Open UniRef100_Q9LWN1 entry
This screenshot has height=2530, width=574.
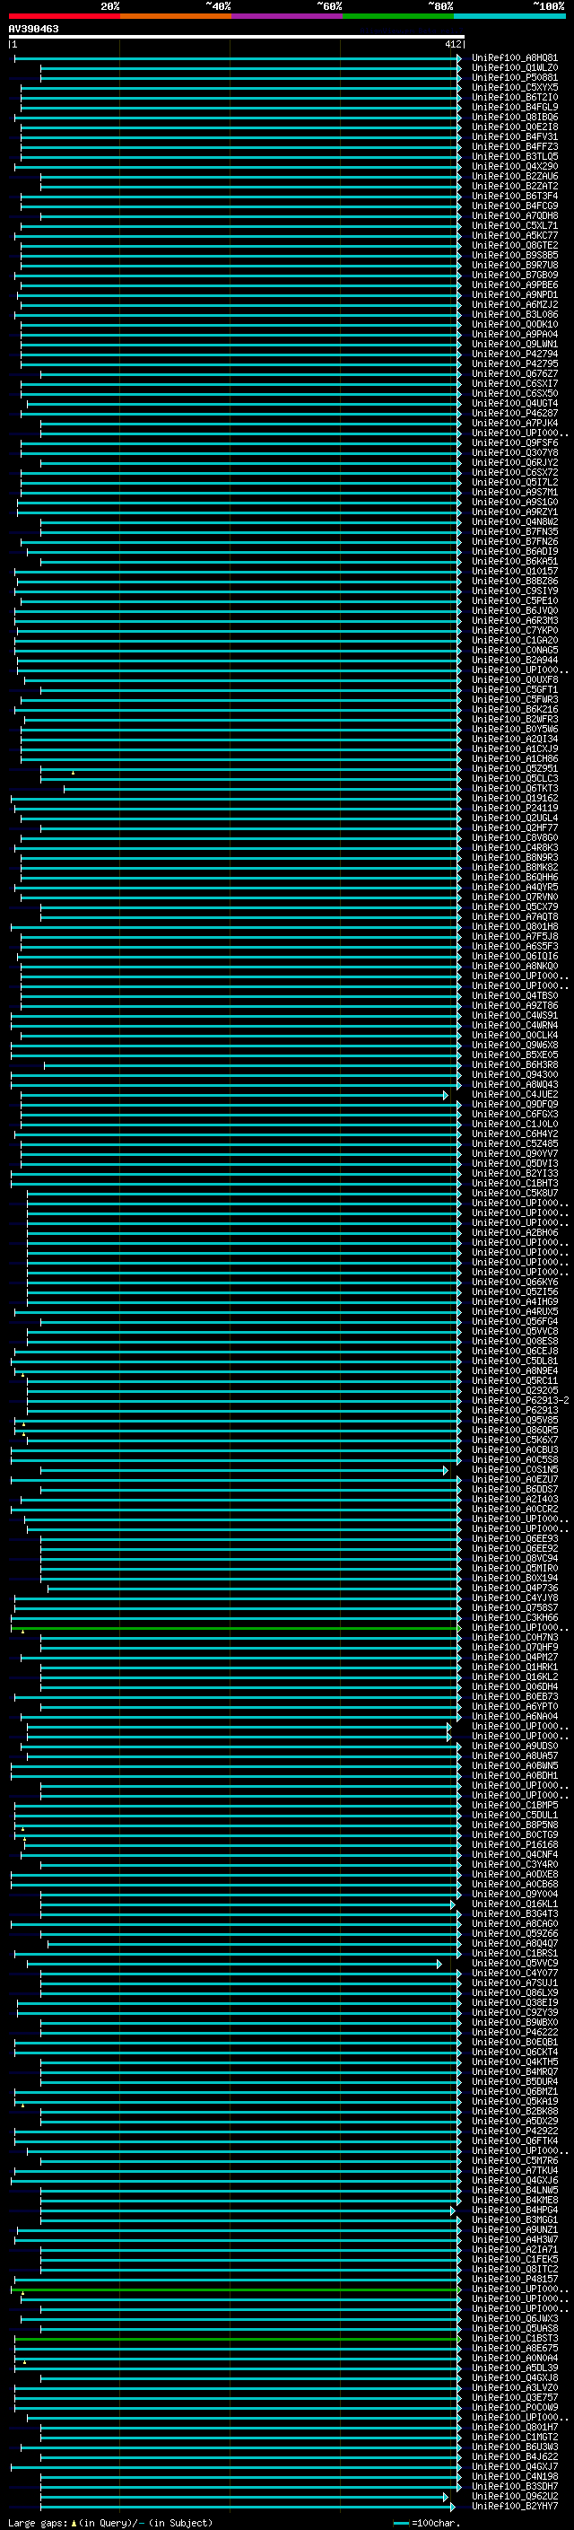(514, 344)
